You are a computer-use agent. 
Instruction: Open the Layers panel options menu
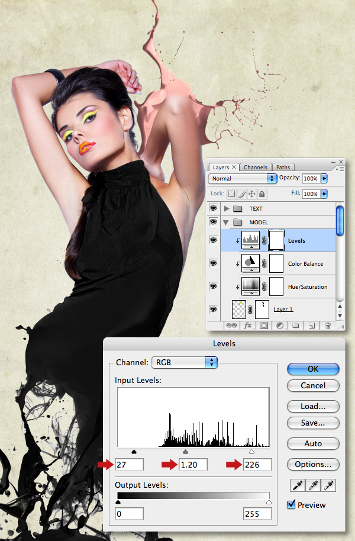coord(340,169)
